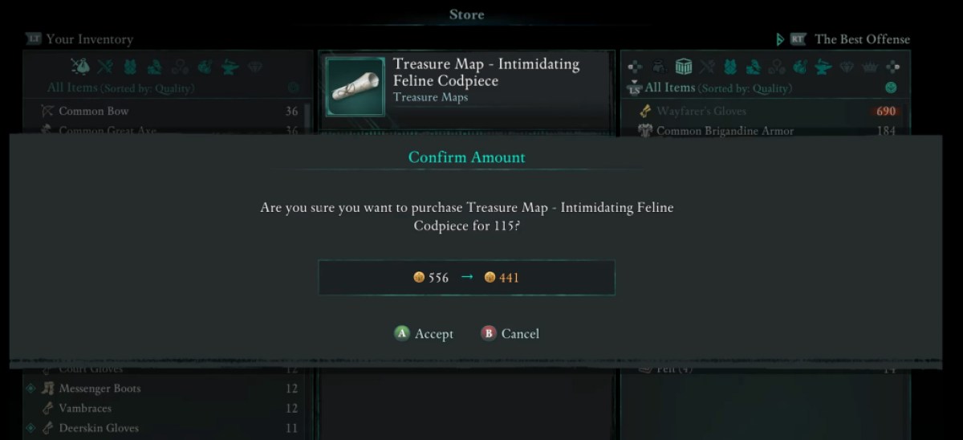
Task: Cancel the purchase confirmation
Action: click(x=510, y=333)
